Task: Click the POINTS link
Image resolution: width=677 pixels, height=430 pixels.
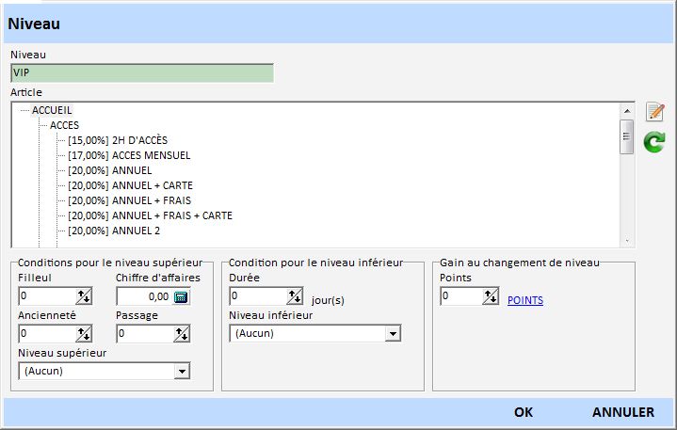Action: coord(524,301)
